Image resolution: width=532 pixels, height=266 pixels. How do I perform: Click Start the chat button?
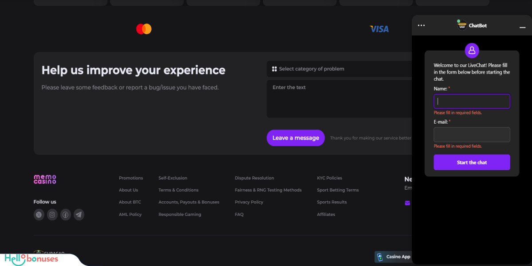[x=472, y=162]
